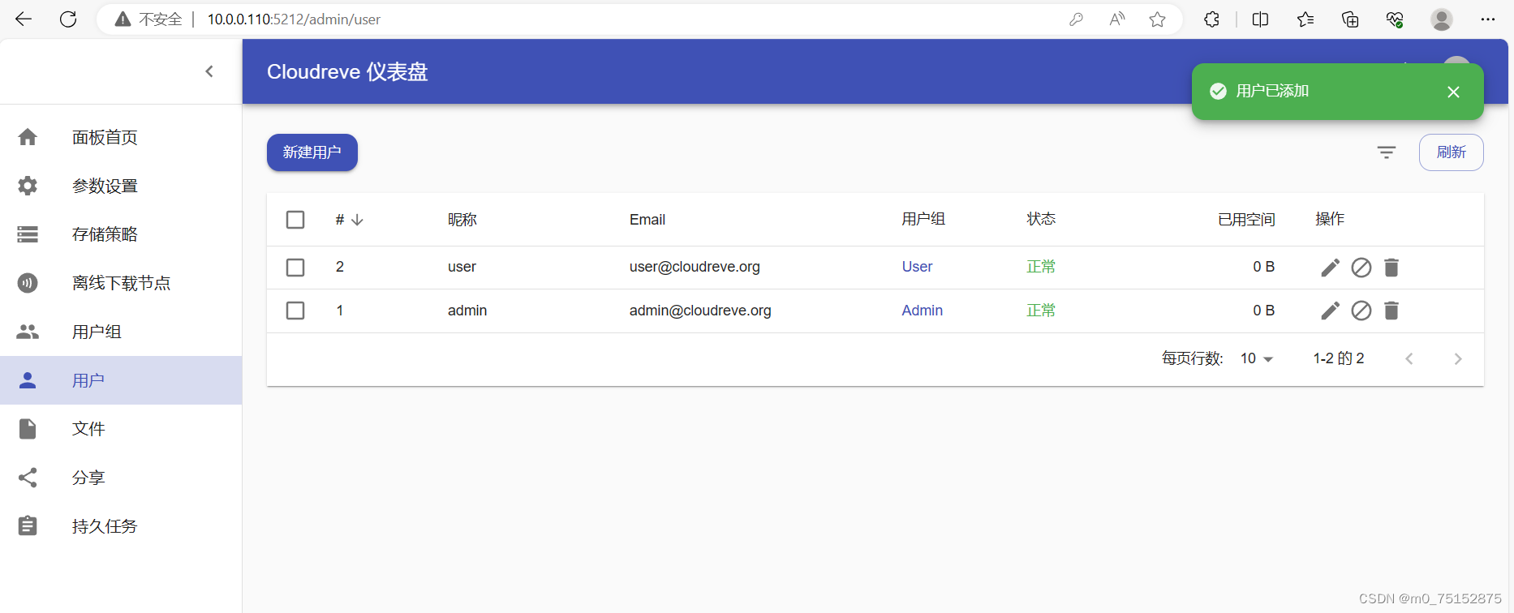Click the browser back arrow
Image resolution: width=1514 pixels, height=613 pixels.
click(x=24, y=19)
